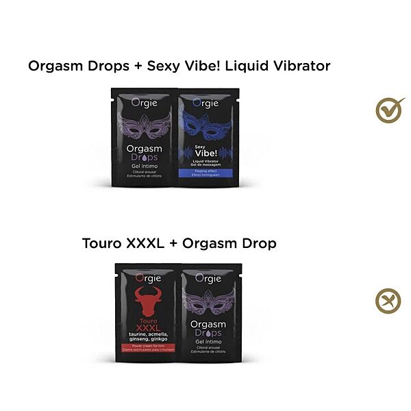Image resolution: width=411 pixels, height=411 pixels.
Task: Click the "Liquid Vibrator" text on blue sachet
Action: click(x=206, y=161)
